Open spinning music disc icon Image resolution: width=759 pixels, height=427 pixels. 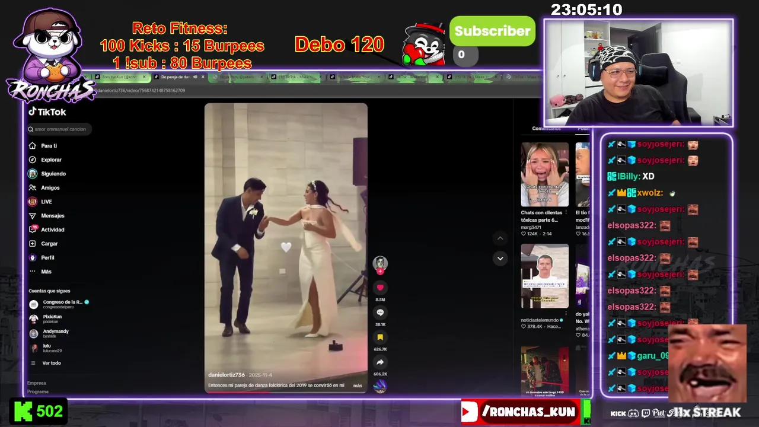coord(380,386)
